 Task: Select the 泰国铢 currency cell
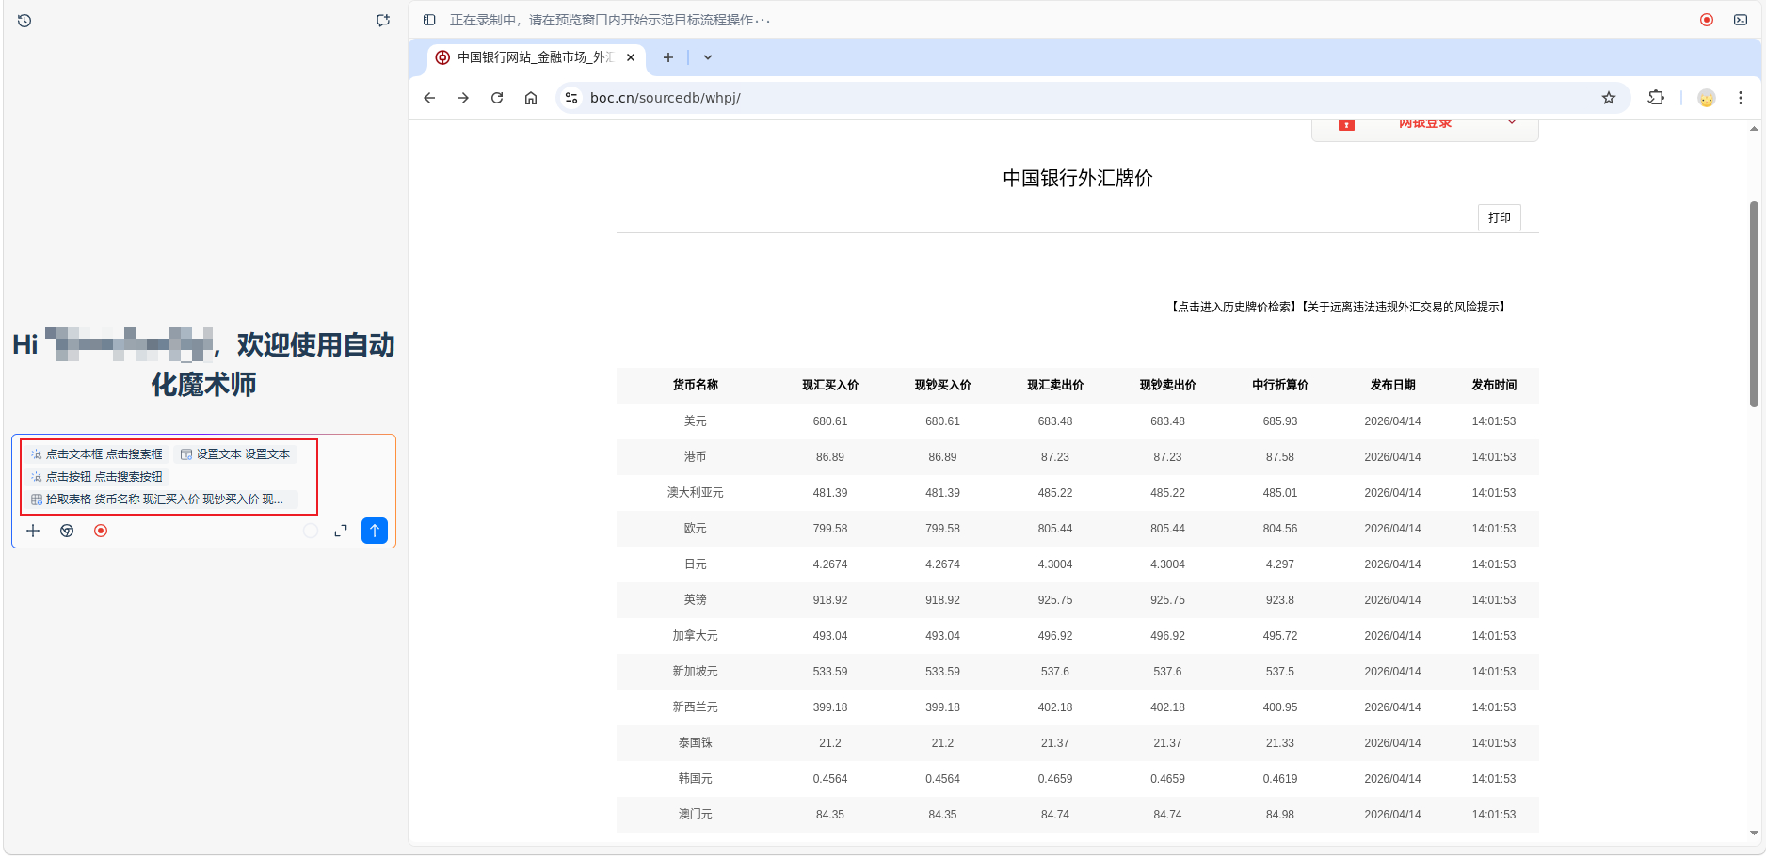pyautogui.click(x=696, y=743)
